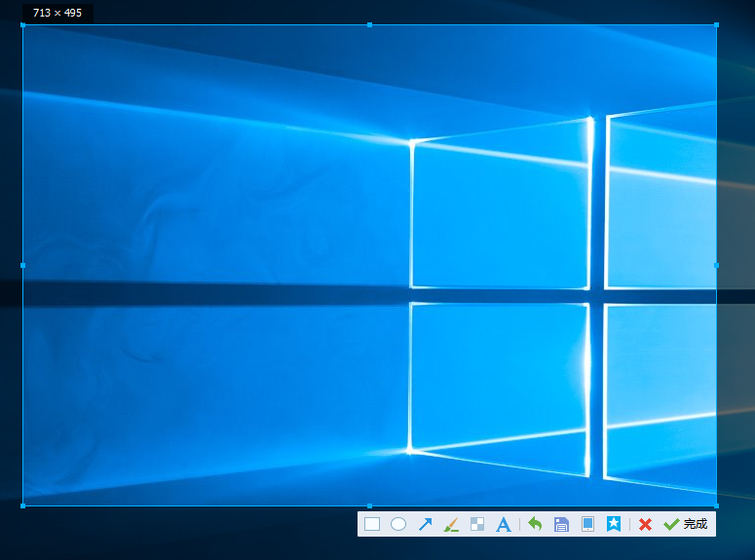The width and height of the screenshot is (755, 560).
Task: Click the top-left selection resize handle
Action: [22, 24]
